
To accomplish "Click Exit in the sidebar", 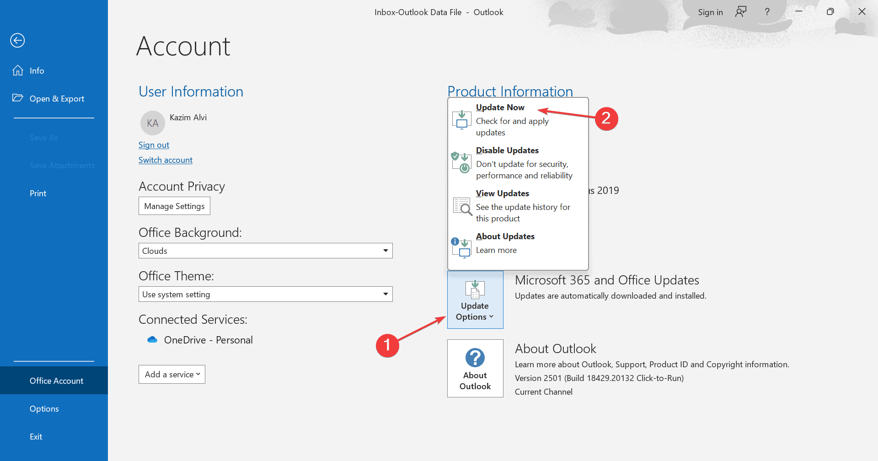I will [x=54, y=436].
